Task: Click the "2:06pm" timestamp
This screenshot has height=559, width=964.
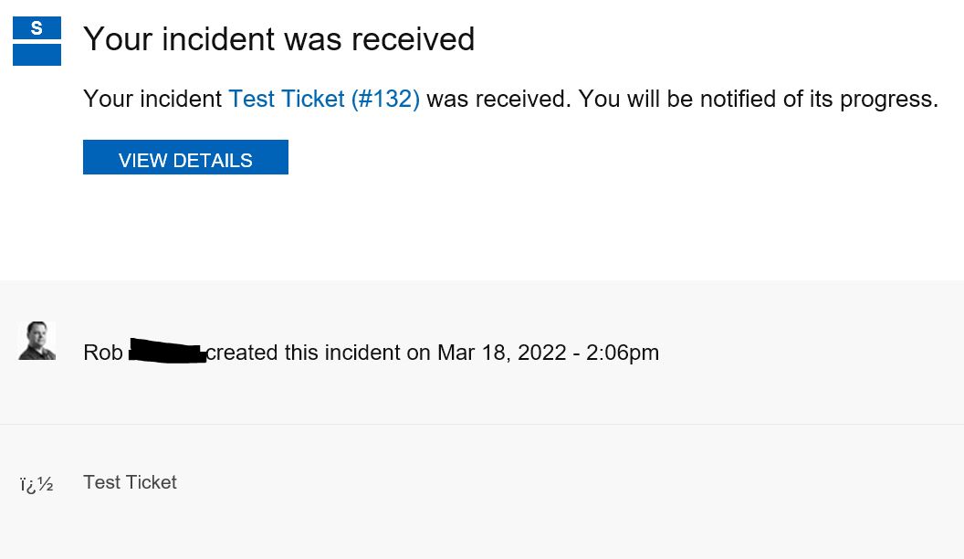Action: pos(623,353)
